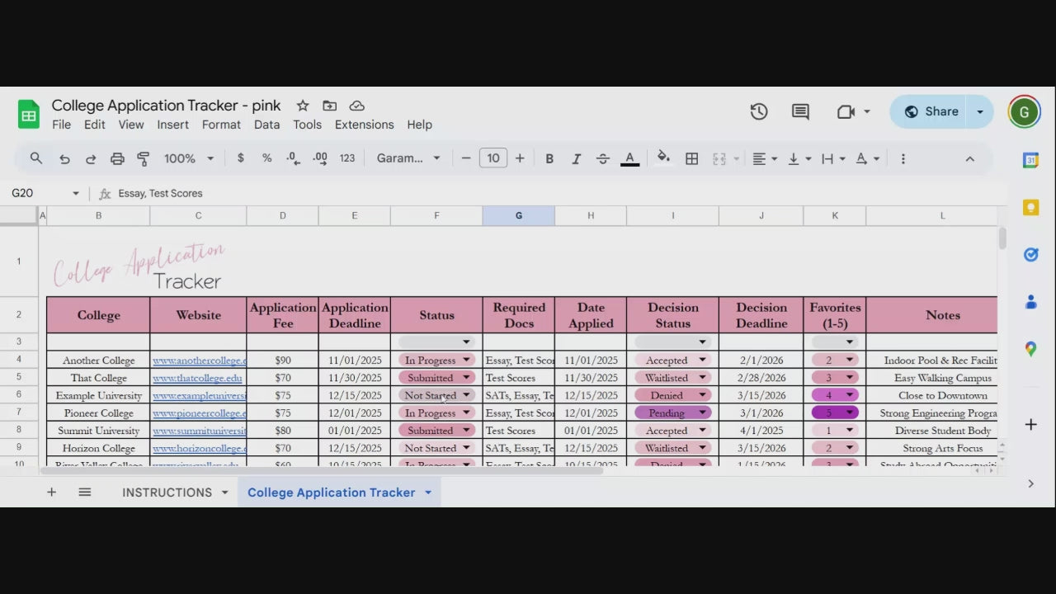This screenshot has height=594, width=1056.
Task: Toggle italic formatting
Action: pos(576,158)
